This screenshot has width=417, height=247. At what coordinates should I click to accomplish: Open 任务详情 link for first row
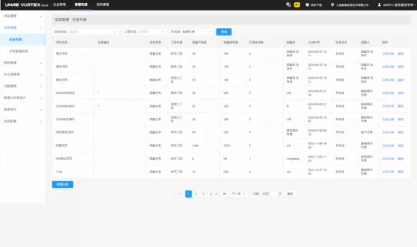pyautogui.click(x=388, y=54)
